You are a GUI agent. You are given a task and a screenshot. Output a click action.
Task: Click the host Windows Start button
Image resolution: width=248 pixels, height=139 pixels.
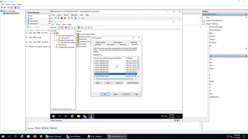point(3,136)
